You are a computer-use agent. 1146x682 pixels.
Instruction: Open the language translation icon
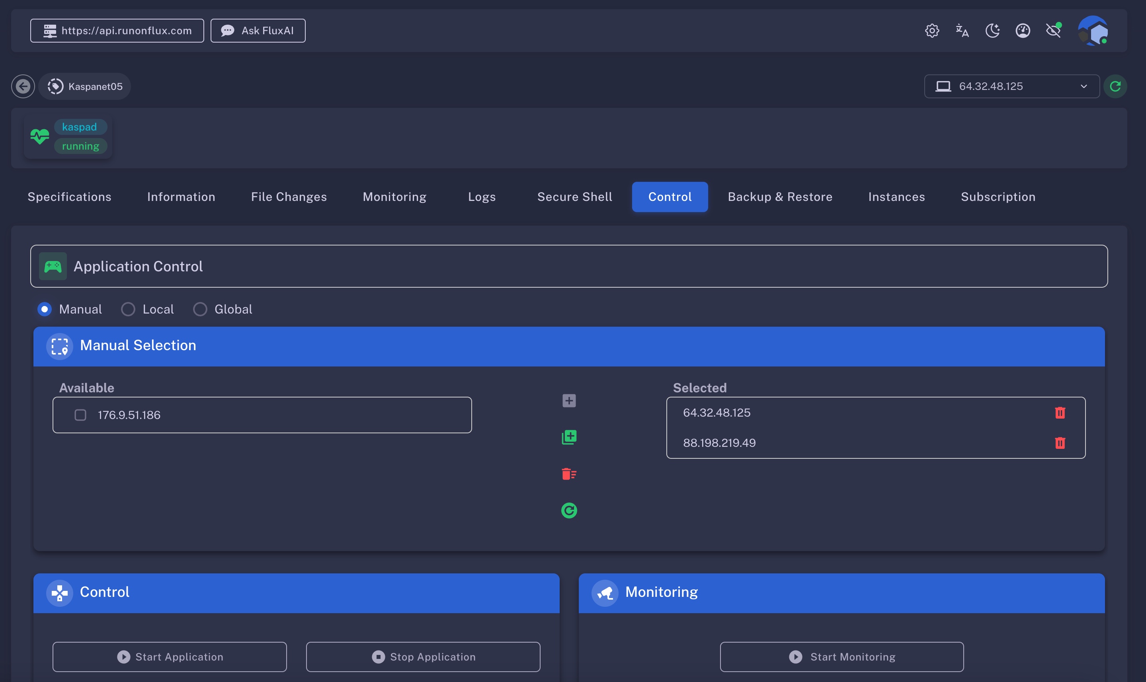coord(962,31)
